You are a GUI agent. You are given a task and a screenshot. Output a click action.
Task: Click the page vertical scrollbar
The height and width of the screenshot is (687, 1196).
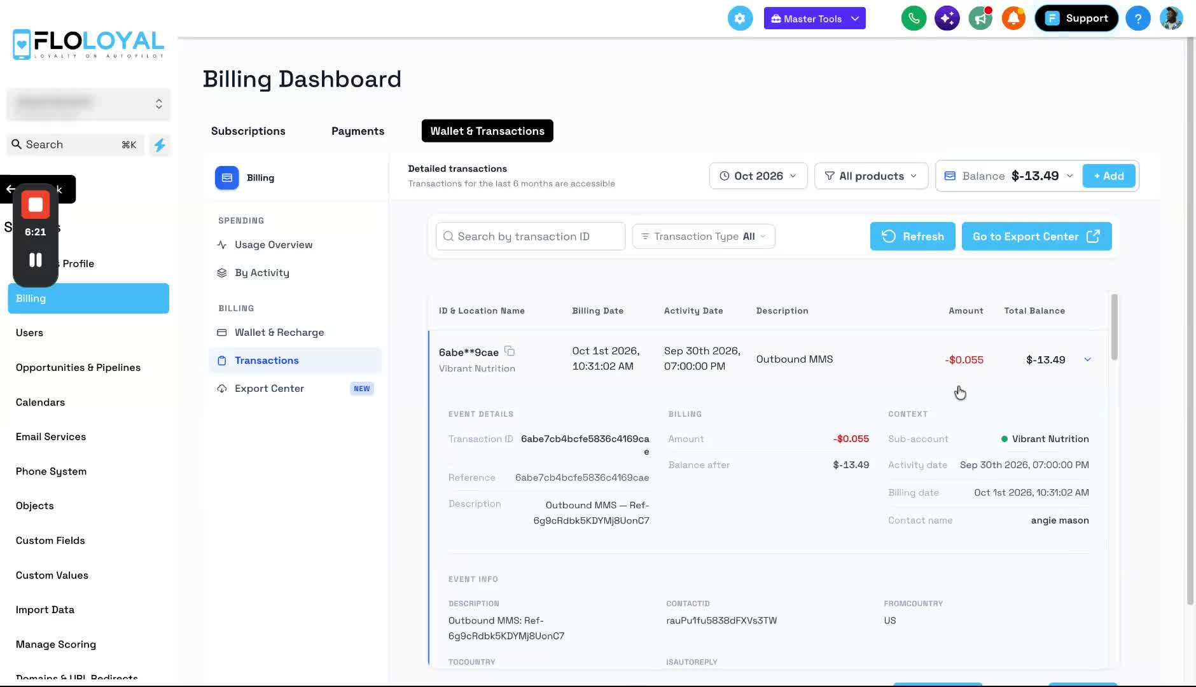coord(1190,321)
